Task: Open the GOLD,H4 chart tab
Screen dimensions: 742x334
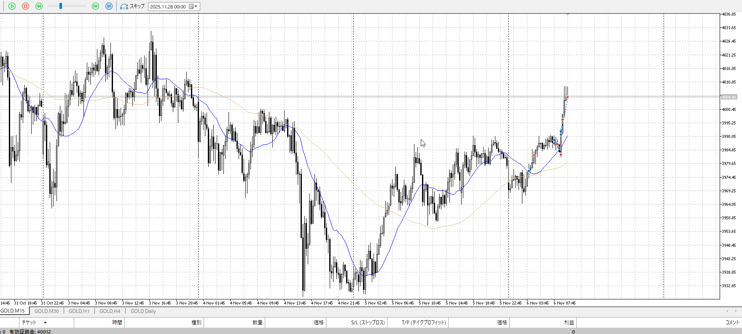Action: pyautogui.click(x=110, y=311)
